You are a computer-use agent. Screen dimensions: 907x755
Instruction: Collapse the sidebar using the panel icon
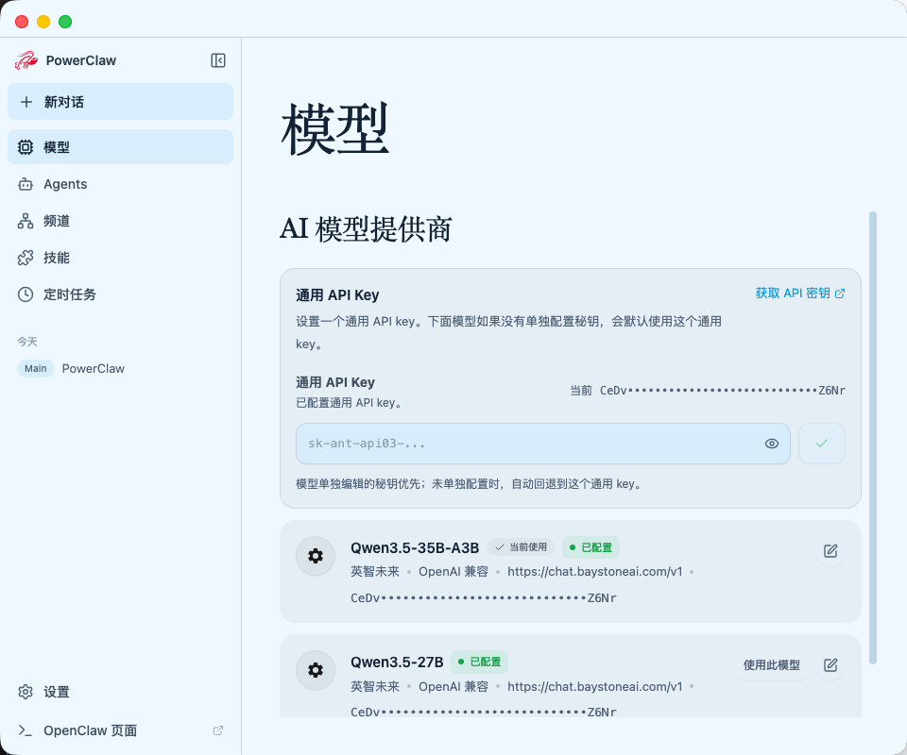pyautogui.click(x=217, y=59)
